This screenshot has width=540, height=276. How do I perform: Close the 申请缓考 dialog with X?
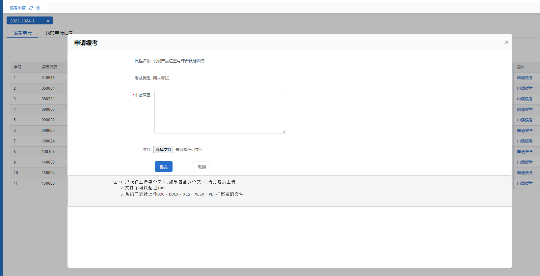click(506, 42)
